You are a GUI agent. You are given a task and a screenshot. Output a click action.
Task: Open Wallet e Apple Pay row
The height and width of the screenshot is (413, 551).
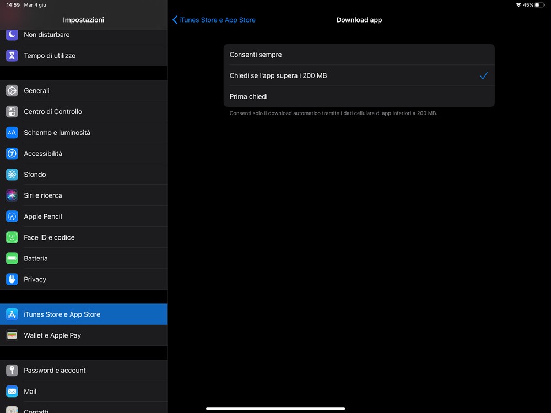[x=84, y=335]
